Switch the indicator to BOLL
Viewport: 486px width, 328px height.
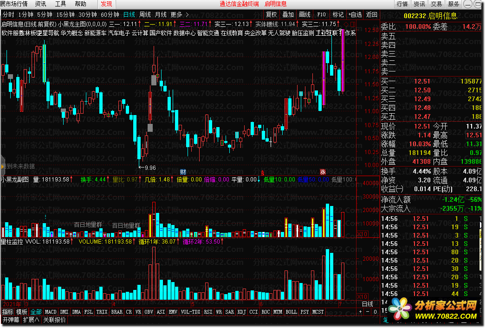[x=291, y=312]
